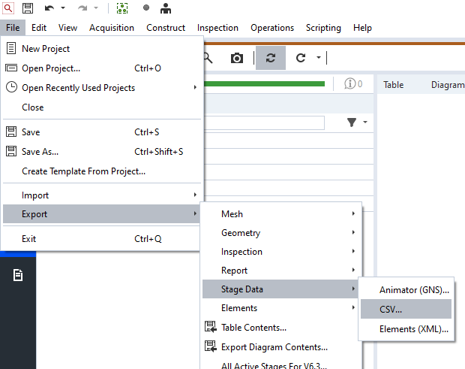This screenshot has width=465, height=369.
Task: Select CSV... from Stage Data submenu
Action: point(390,309)
